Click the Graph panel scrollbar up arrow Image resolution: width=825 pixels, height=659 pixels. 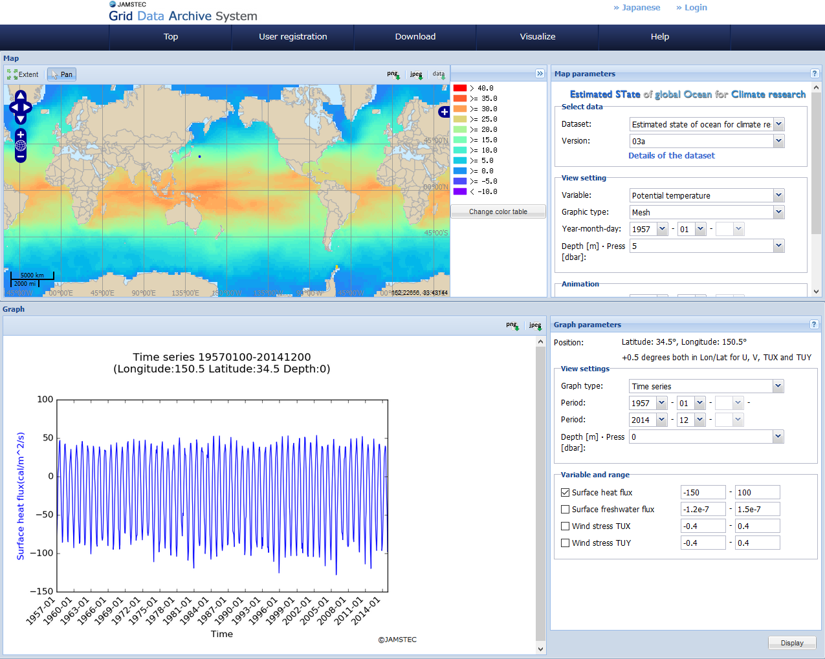[541, 341]
